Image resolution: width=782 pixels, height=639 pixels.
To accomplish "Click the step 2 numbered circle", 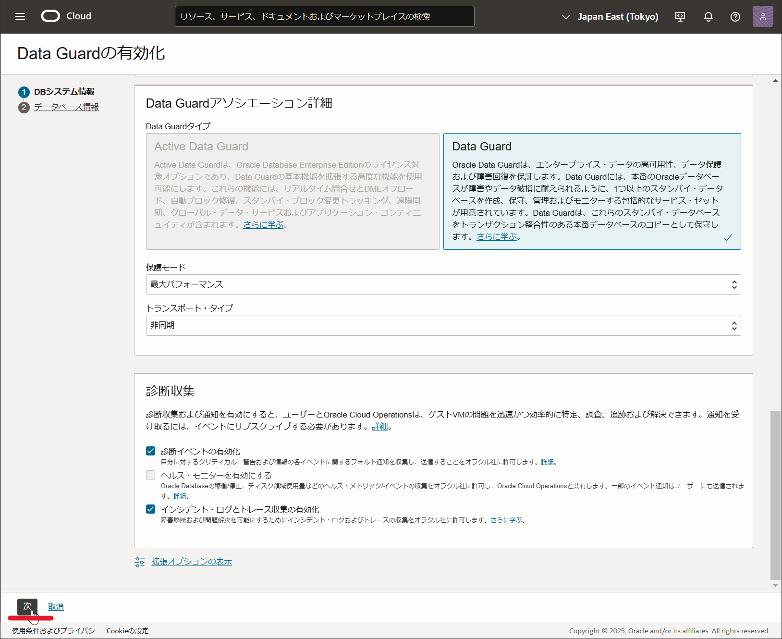I will pos(24,108).
